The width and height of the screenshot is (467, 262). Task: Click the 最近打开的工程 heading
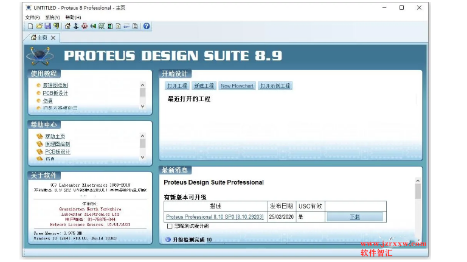coord(189,99)
